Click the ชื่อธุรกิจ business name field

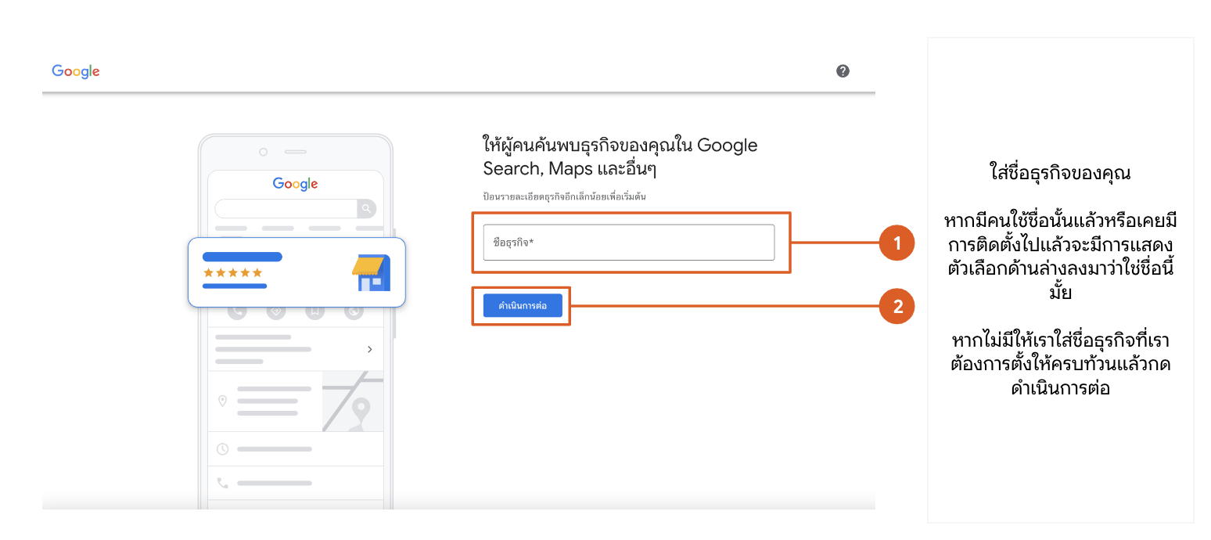point(628,243)
